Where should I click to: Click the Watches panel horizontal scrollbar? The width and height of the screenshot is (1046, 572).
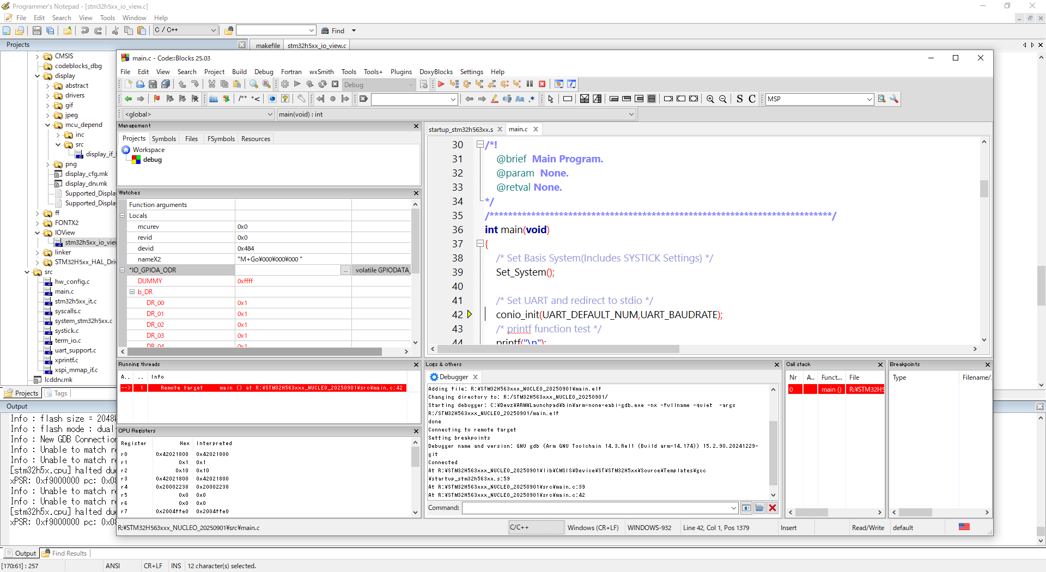point(264,352)
